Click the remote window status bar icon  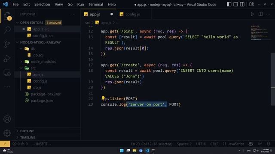coord(5,144)
